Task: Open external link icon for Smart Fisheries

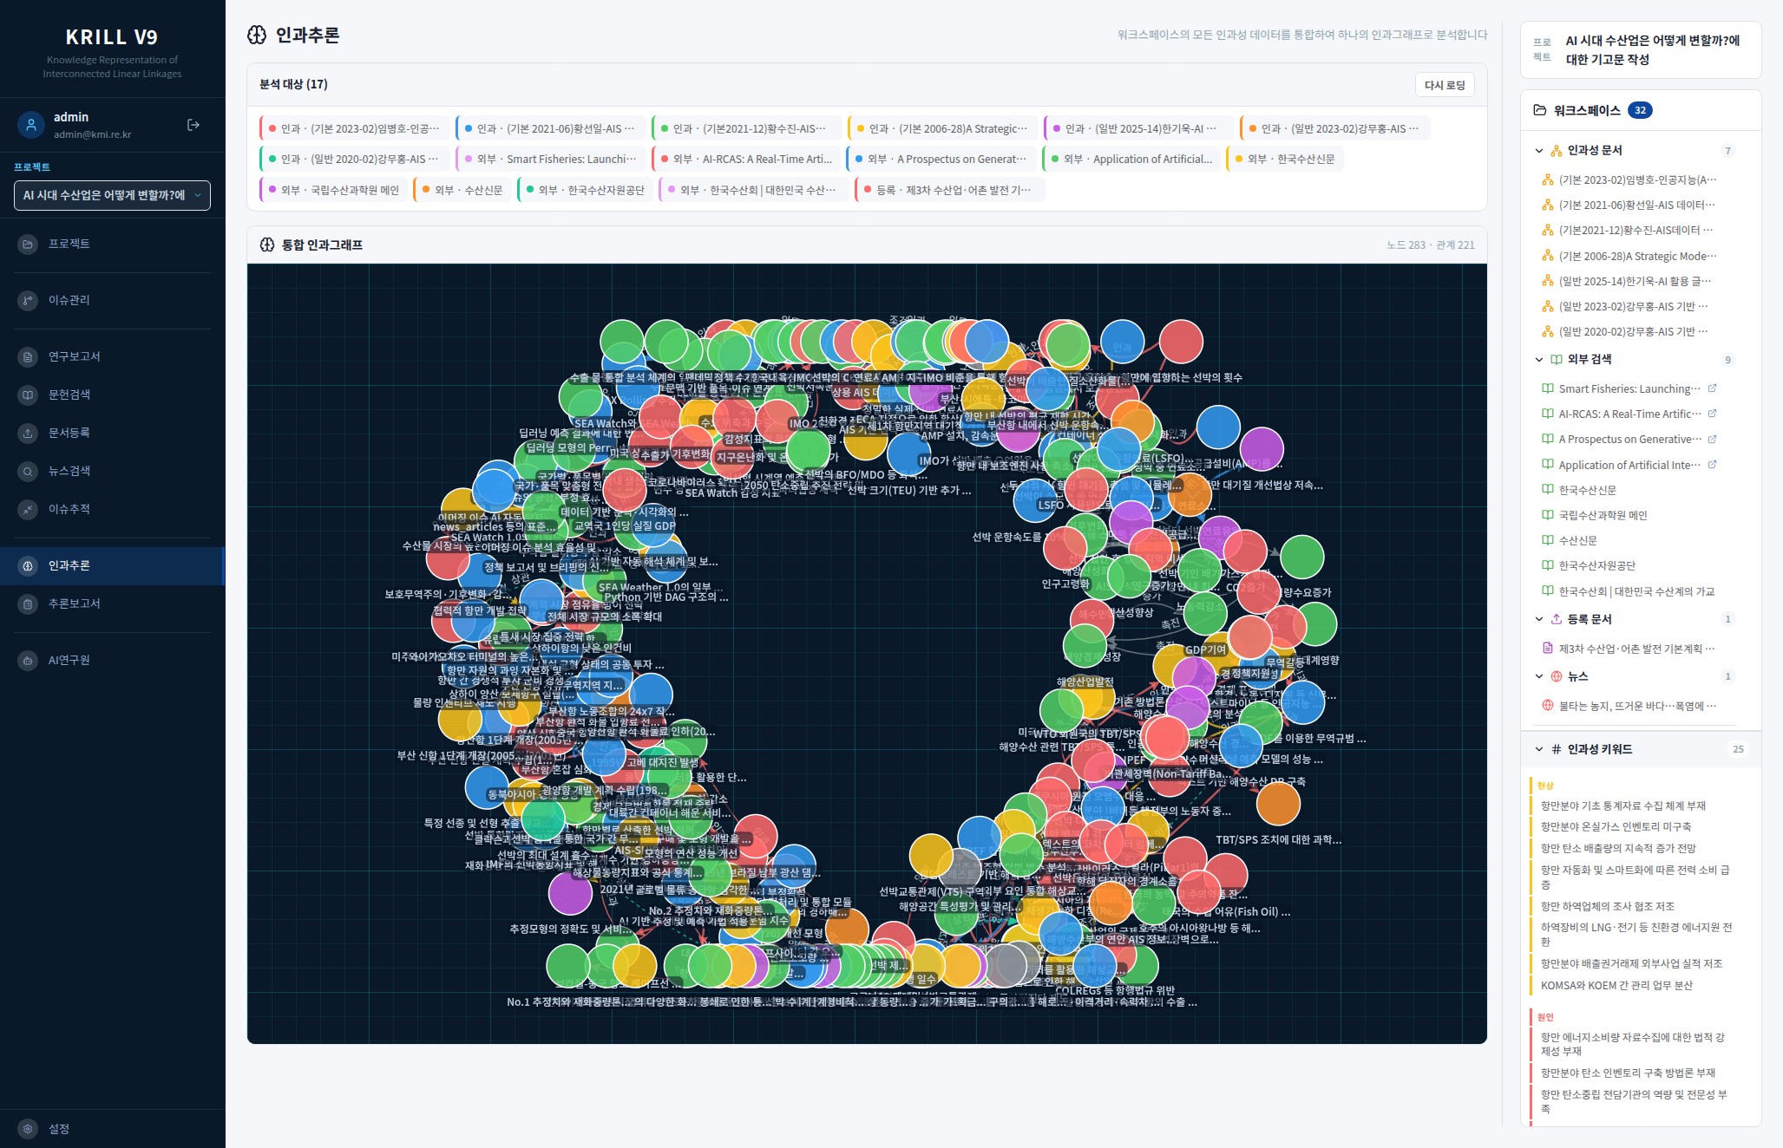Action: [x=1712, y=388]
